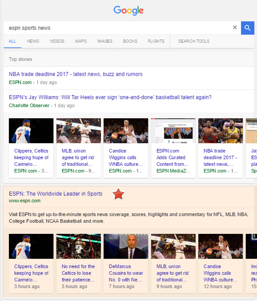
Task: Open ESPN: The Worldwide Leader in Sports
Action: tap(56, 194)
